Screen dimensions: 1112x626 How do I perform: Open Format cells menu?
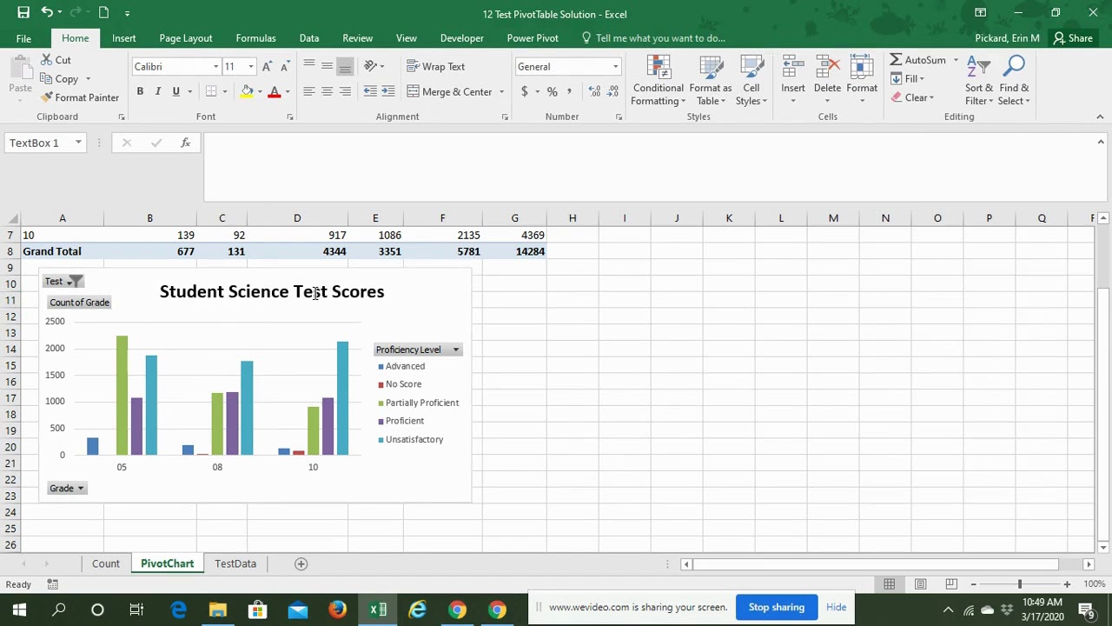[862, 80]
